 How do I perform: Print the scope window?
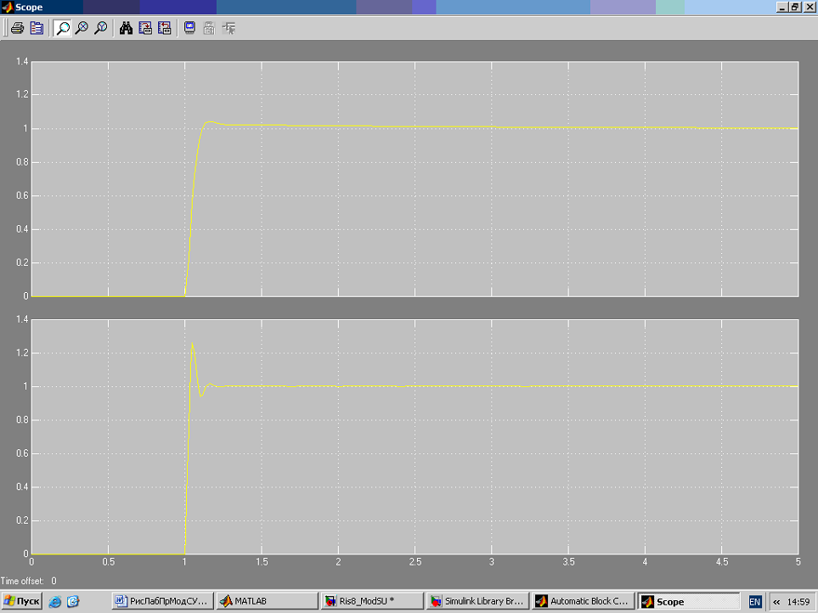(17, 28)
